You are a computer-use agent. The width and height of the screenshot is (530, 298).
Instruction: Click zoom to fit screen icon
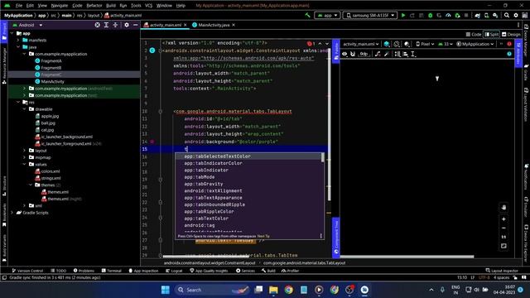coord(503,246)
